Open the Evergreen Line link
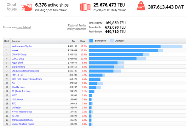This screenshot has width=189, height=126. coord(18,67)
